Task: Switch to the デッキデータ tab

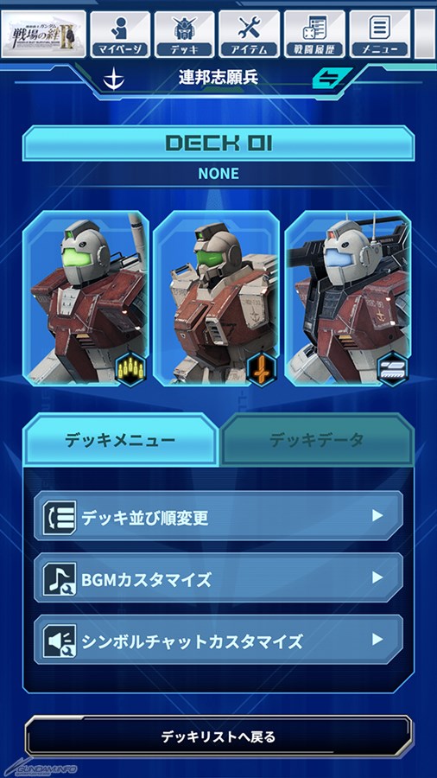Action: 317,440
